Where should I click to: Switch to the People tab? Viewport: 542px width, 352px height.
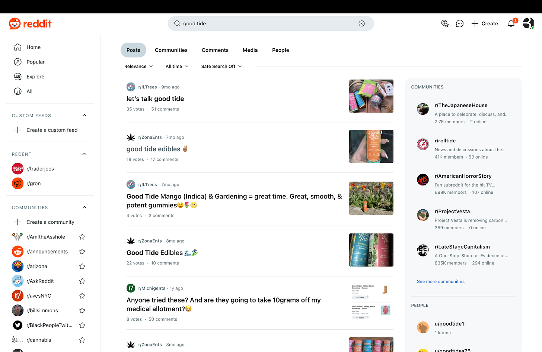pos(281,50)
